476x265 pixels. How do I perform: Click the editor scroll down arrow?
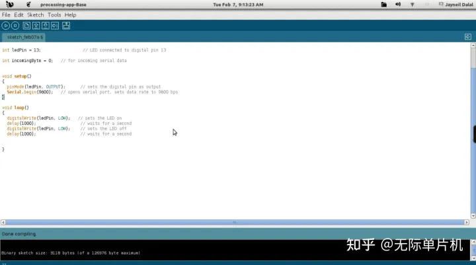coord(473,216)
